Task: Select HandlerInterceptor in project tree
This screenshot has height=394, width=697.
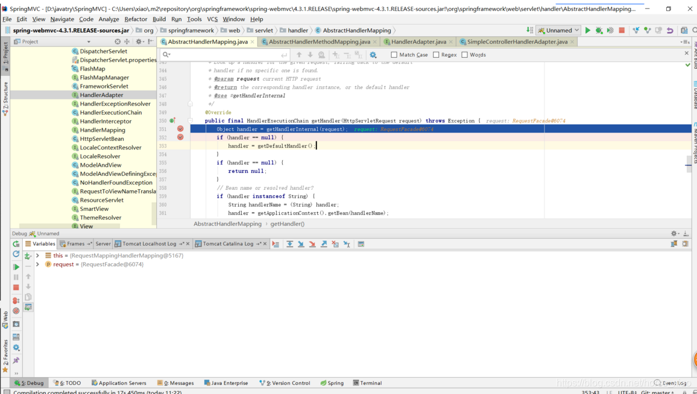Action: [106, 121]
